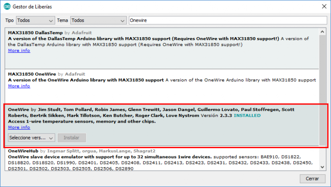Close the Gestor de Librerías dialog
This screenshot has height=187, width=331.
(324, 6)
